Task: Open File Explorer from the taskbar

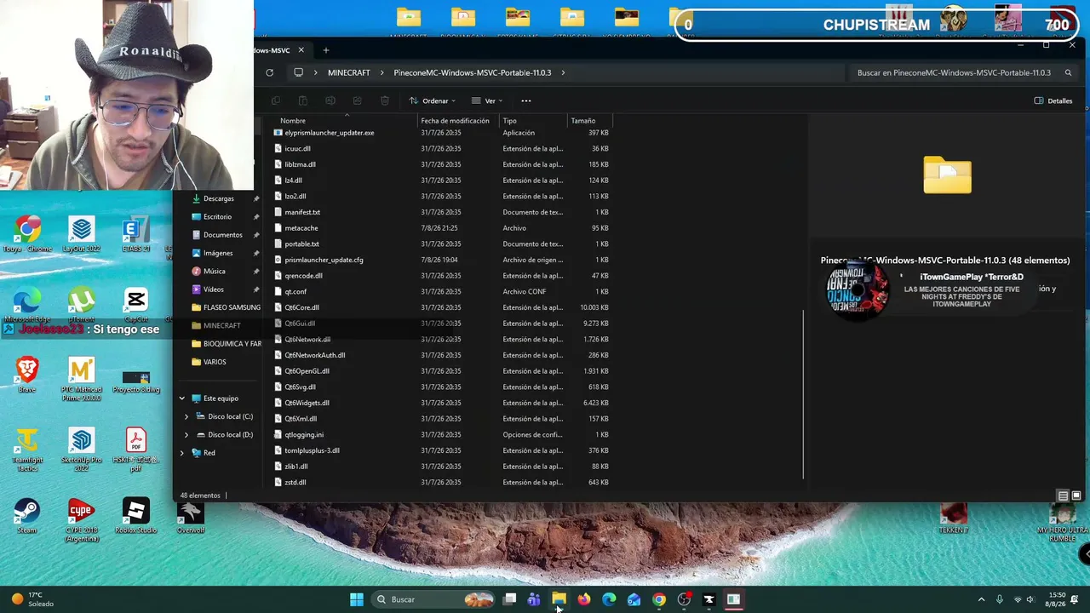Action: click(x=559, y=599)
